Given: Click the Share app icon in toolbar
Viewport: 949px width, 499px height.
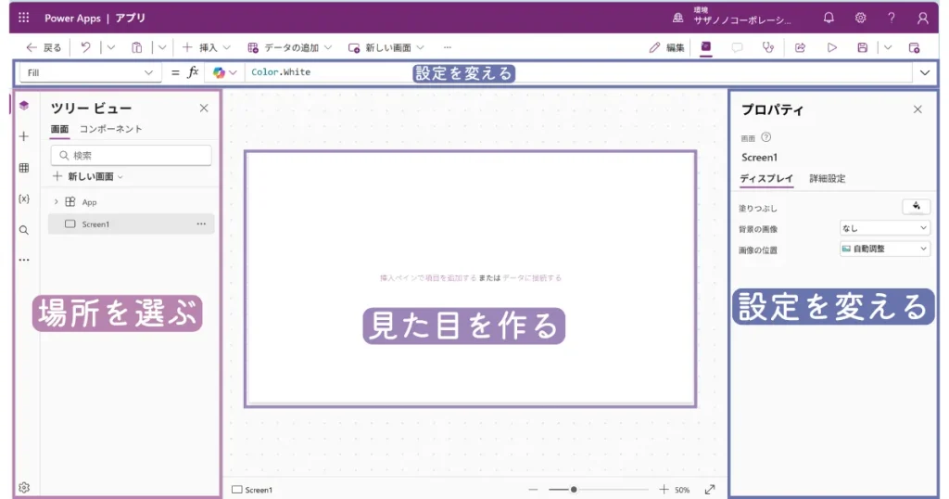Looking at the screenshot, I should click(x=800, y=47).
